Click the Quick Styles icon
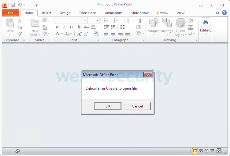 (x=181, y=23)
